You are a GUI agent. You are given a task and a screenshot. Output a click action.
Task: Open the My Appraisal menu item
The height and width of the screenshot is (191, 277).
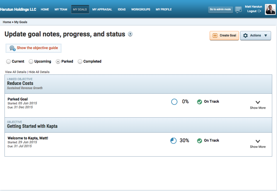pyautogui.click(x=102, y=9)
